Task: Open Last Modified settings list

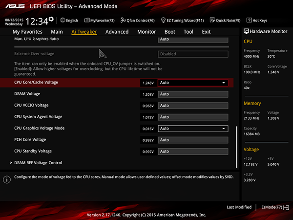Action: 239,207
